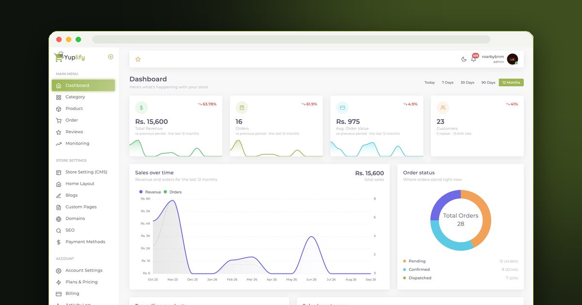Collapse sidebar using the circular toggle icon
The height and width of the screenshot is (305, 582).
click(x=111, y=57)
